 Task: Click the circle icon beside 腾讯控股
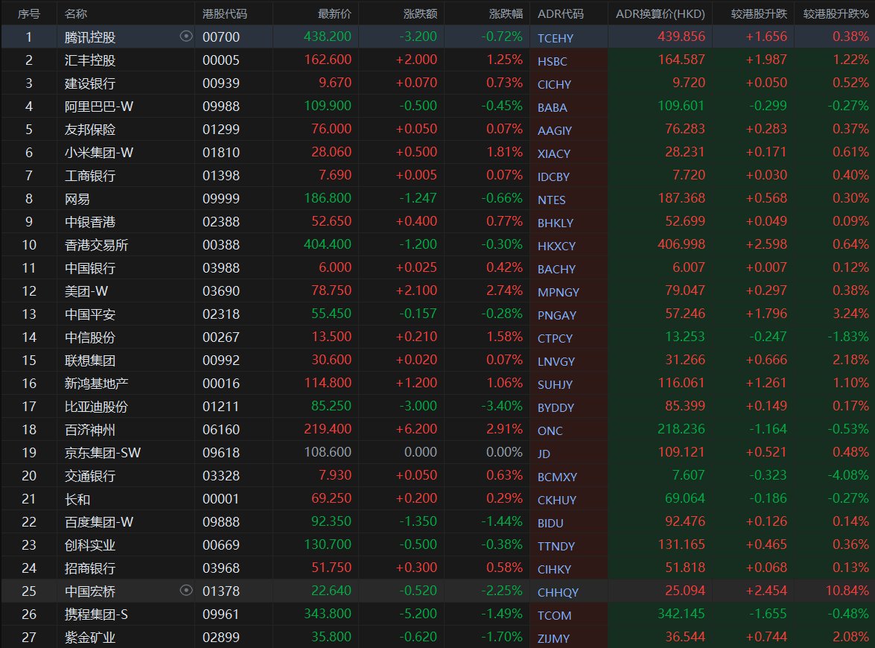[x=186, y=36]
